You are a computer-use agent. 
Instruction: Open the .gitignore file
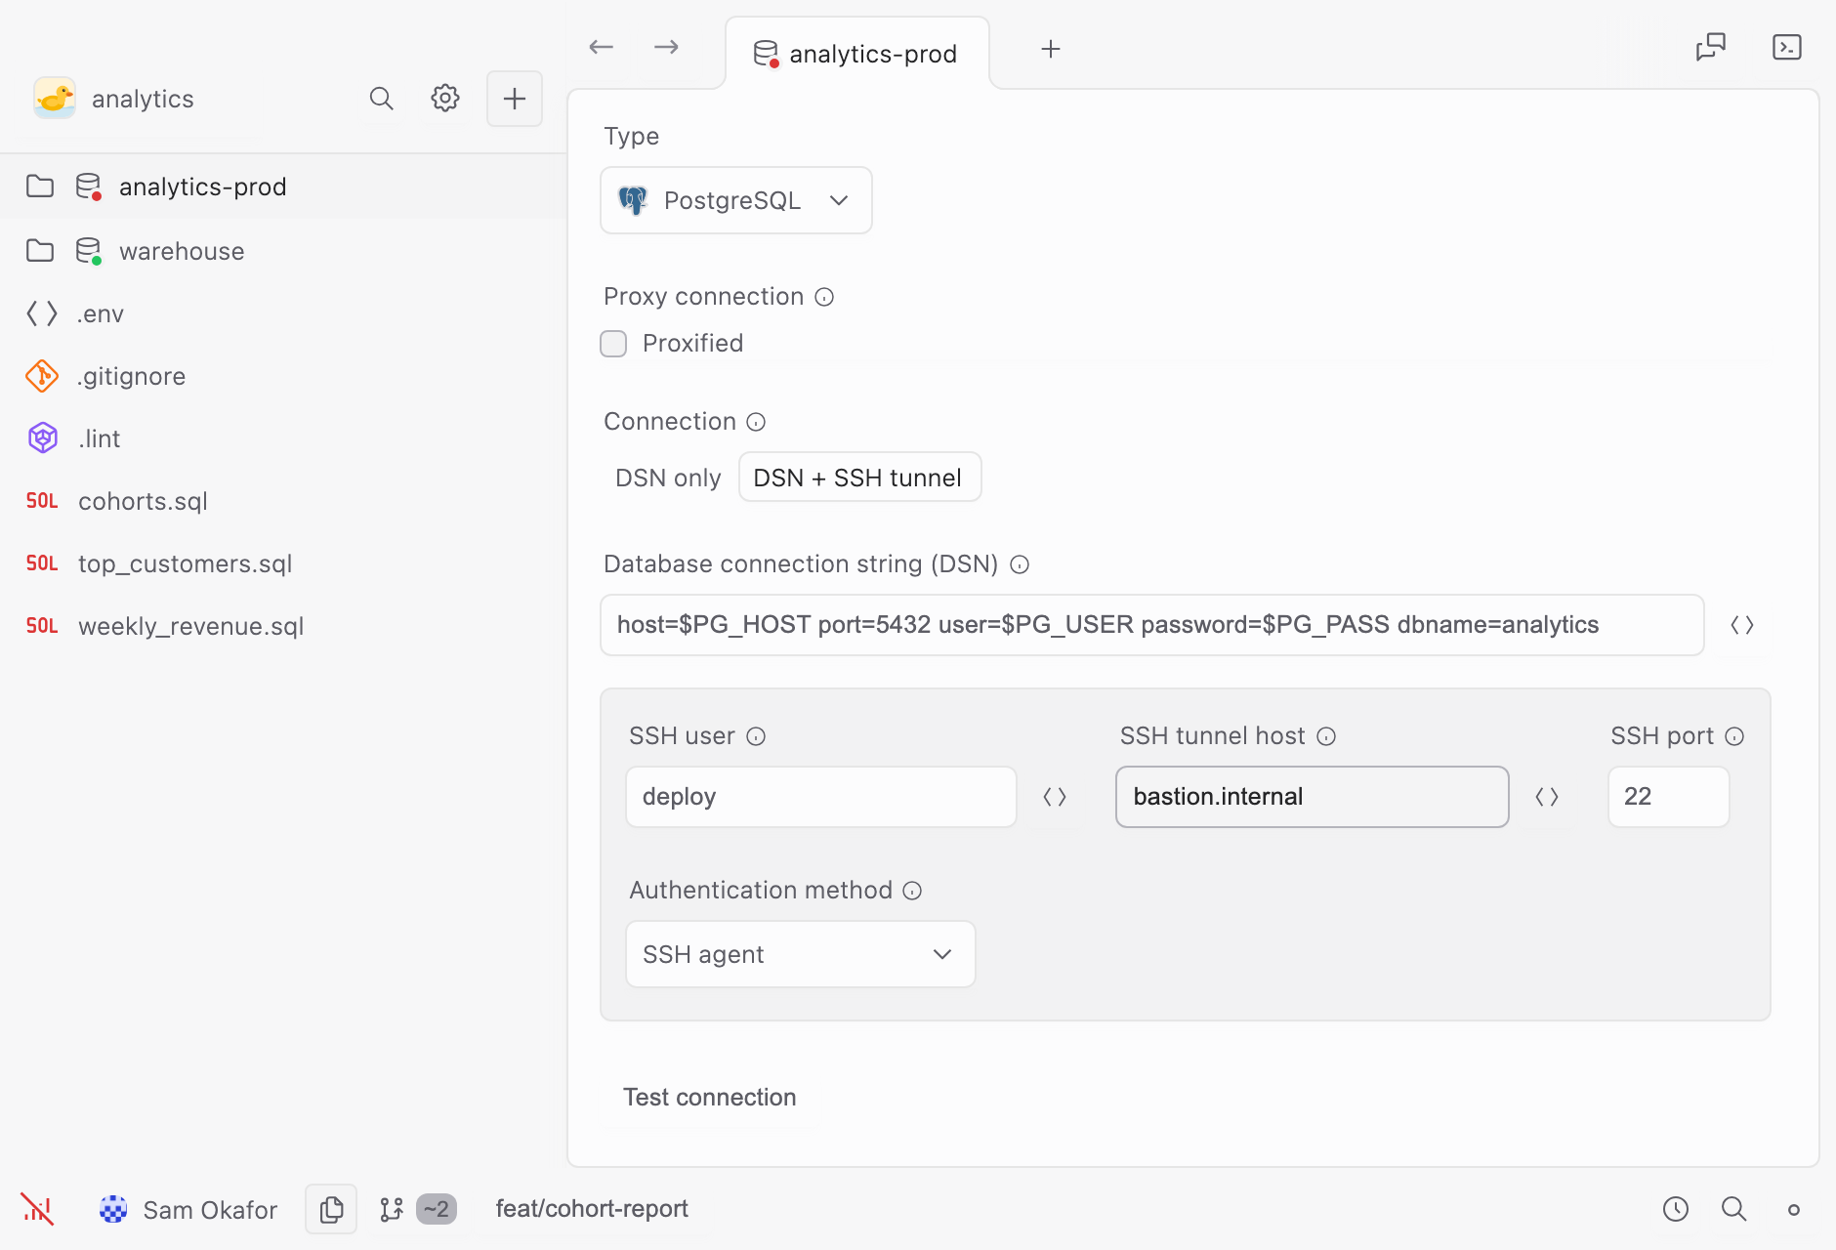(283, 376)
